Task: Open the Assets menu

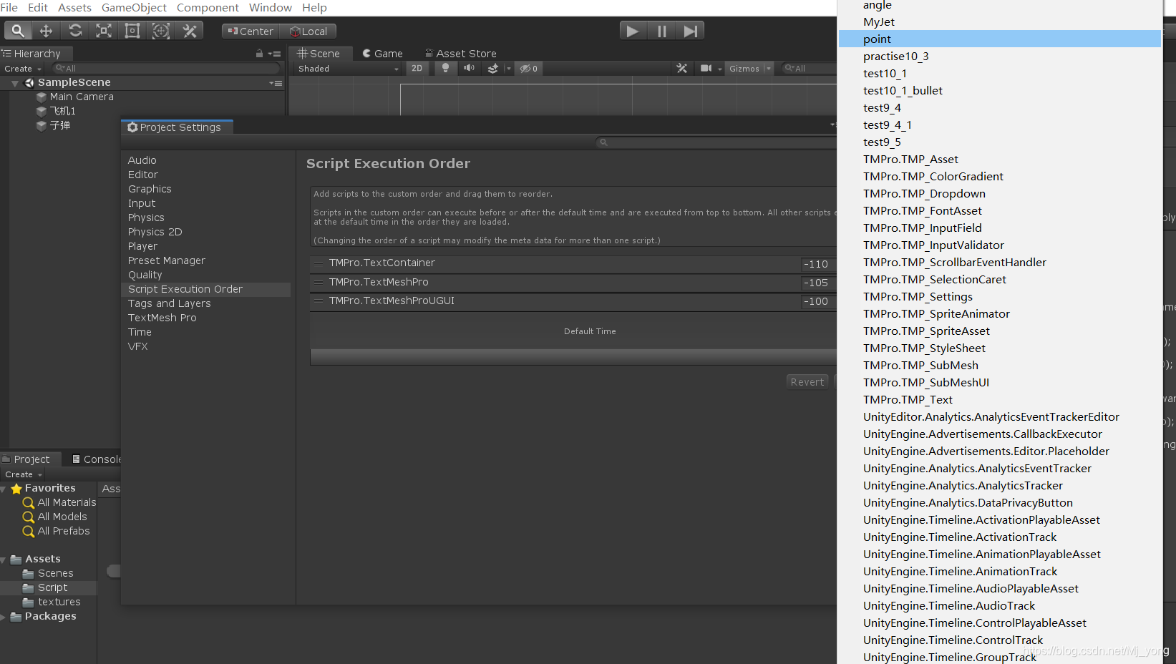Action: coord(74,7)
